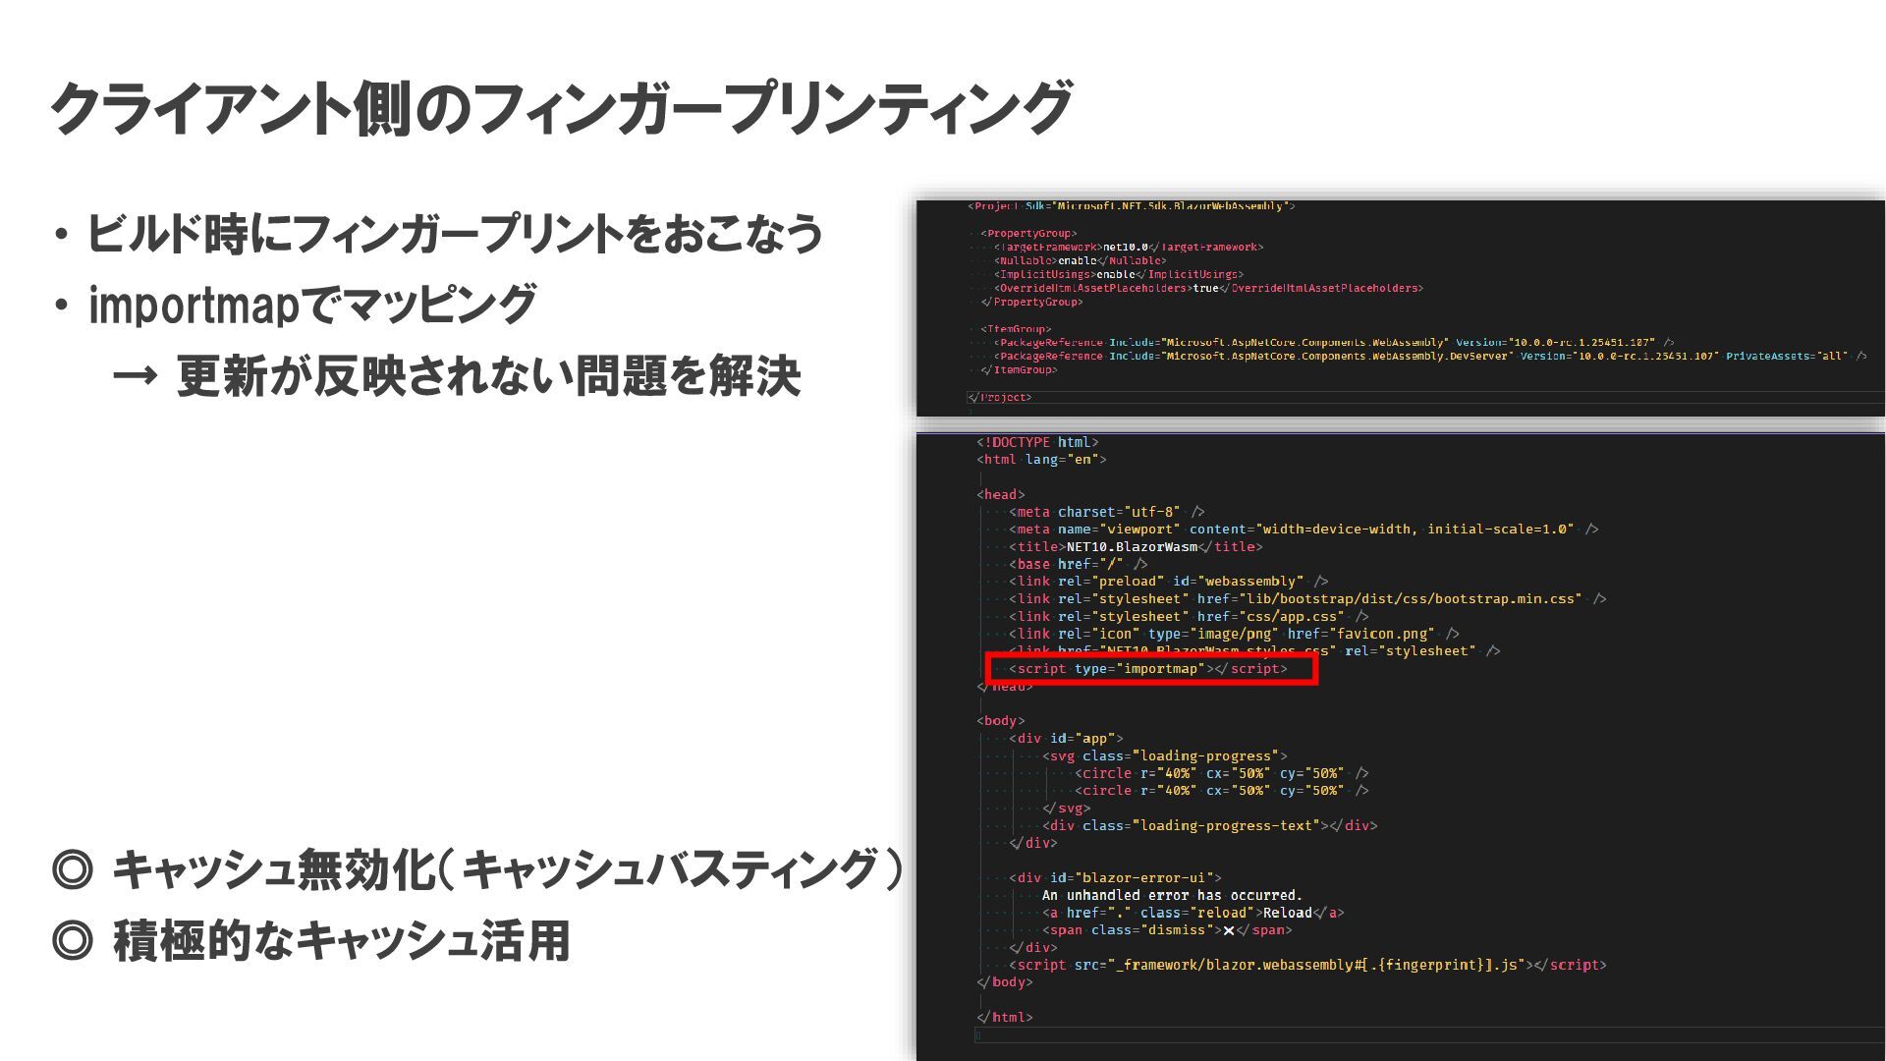1886x1061 pixels.
Task: Click the DOCTYPE html line in code
Action: point(1037,443)
